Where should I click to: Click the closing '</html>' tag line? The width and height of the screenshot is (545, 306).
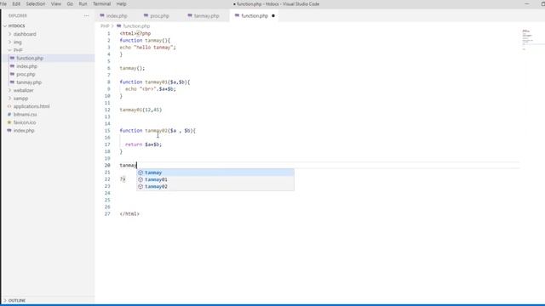[x=129, y=213]
